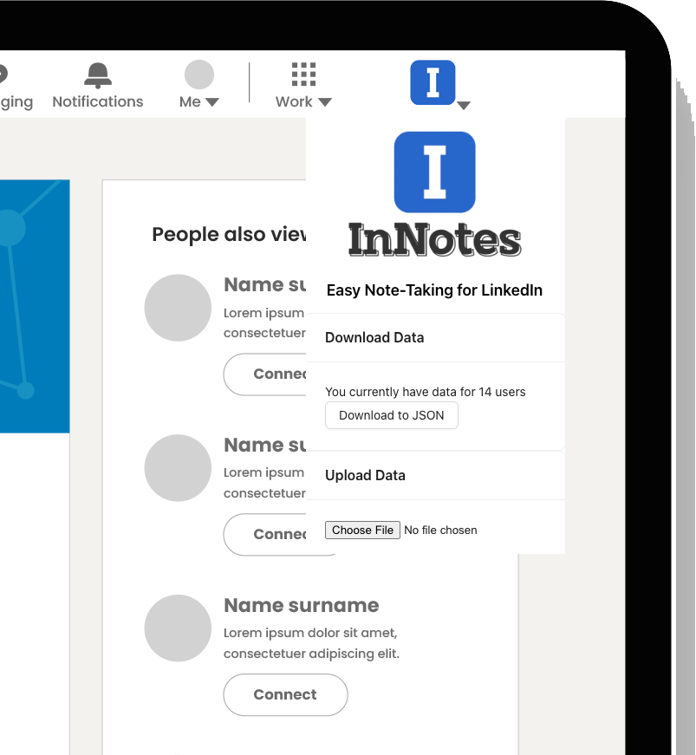Click the Notifications label text
The image size is (696, 755).
[98, 101]
